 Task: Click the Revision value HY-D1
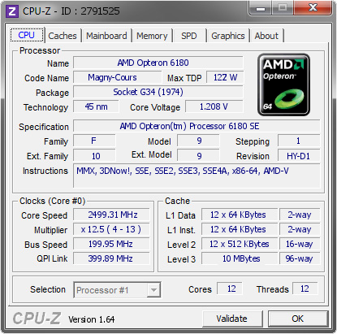(x=299, y=156)
